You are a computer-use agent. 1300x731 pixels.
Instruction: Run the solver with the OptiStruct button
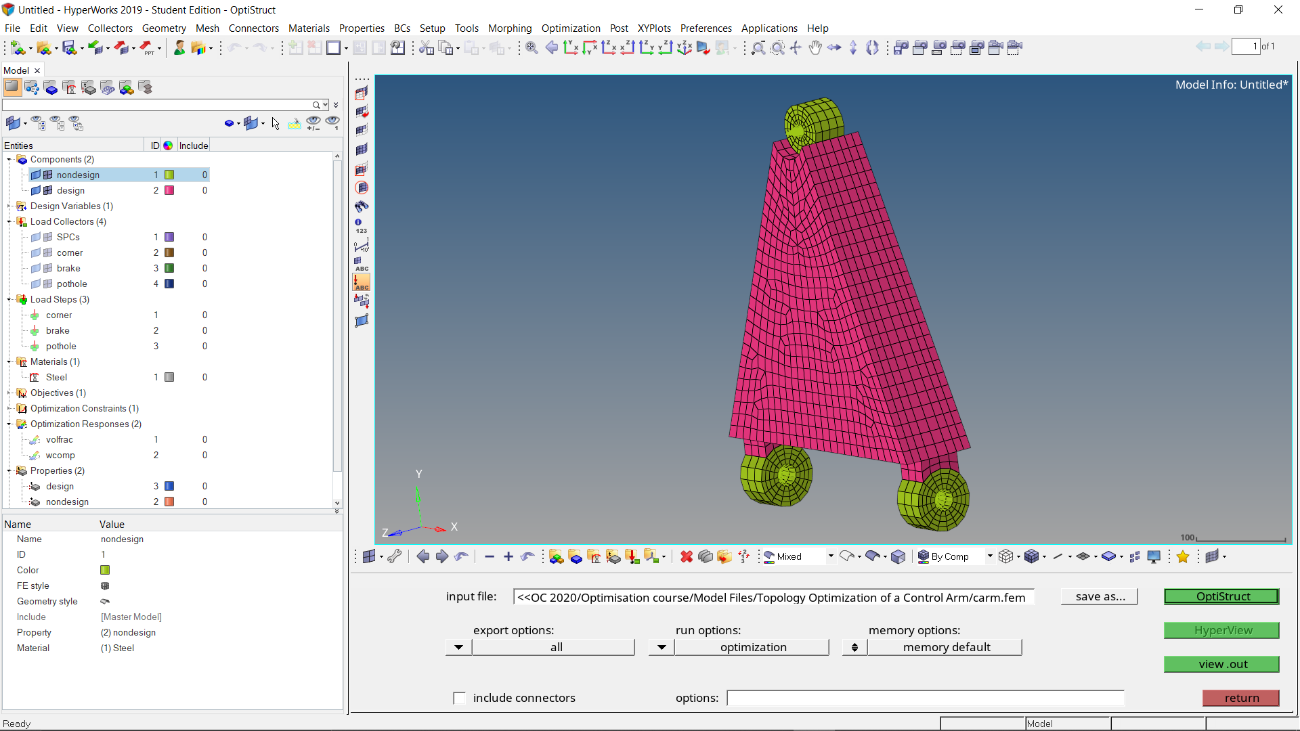1221,596
